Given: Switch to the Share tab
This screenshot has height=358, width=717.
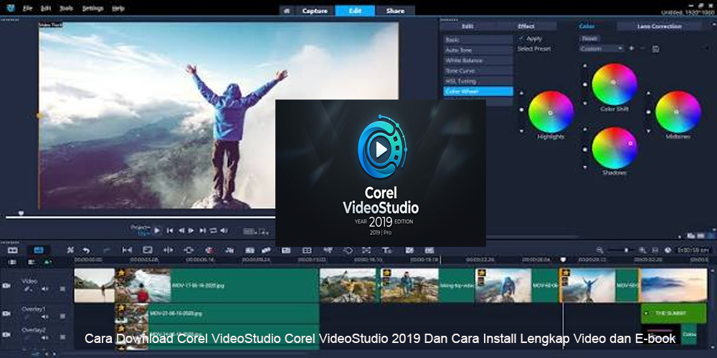Looking at the screenshot, I should 395,11.
